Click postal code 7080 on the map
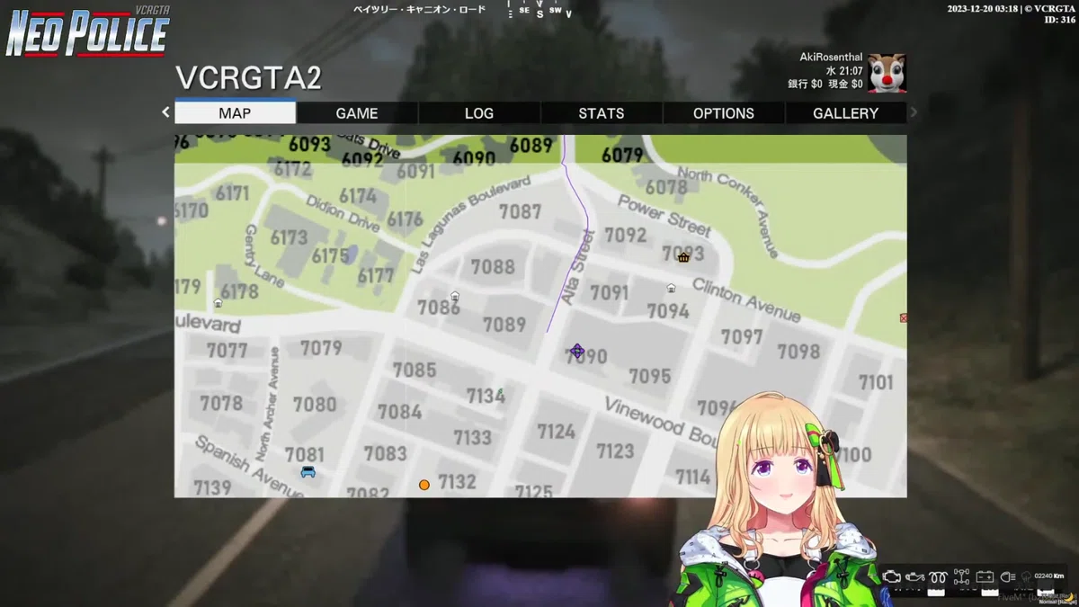Viewport: 1079px width, 607px height. tap(315, 405)
